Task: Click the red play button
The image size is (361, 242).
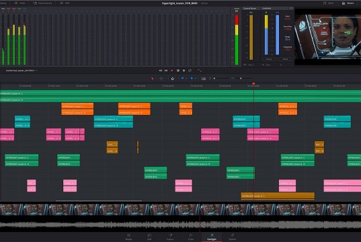Action: coord(172,71)
